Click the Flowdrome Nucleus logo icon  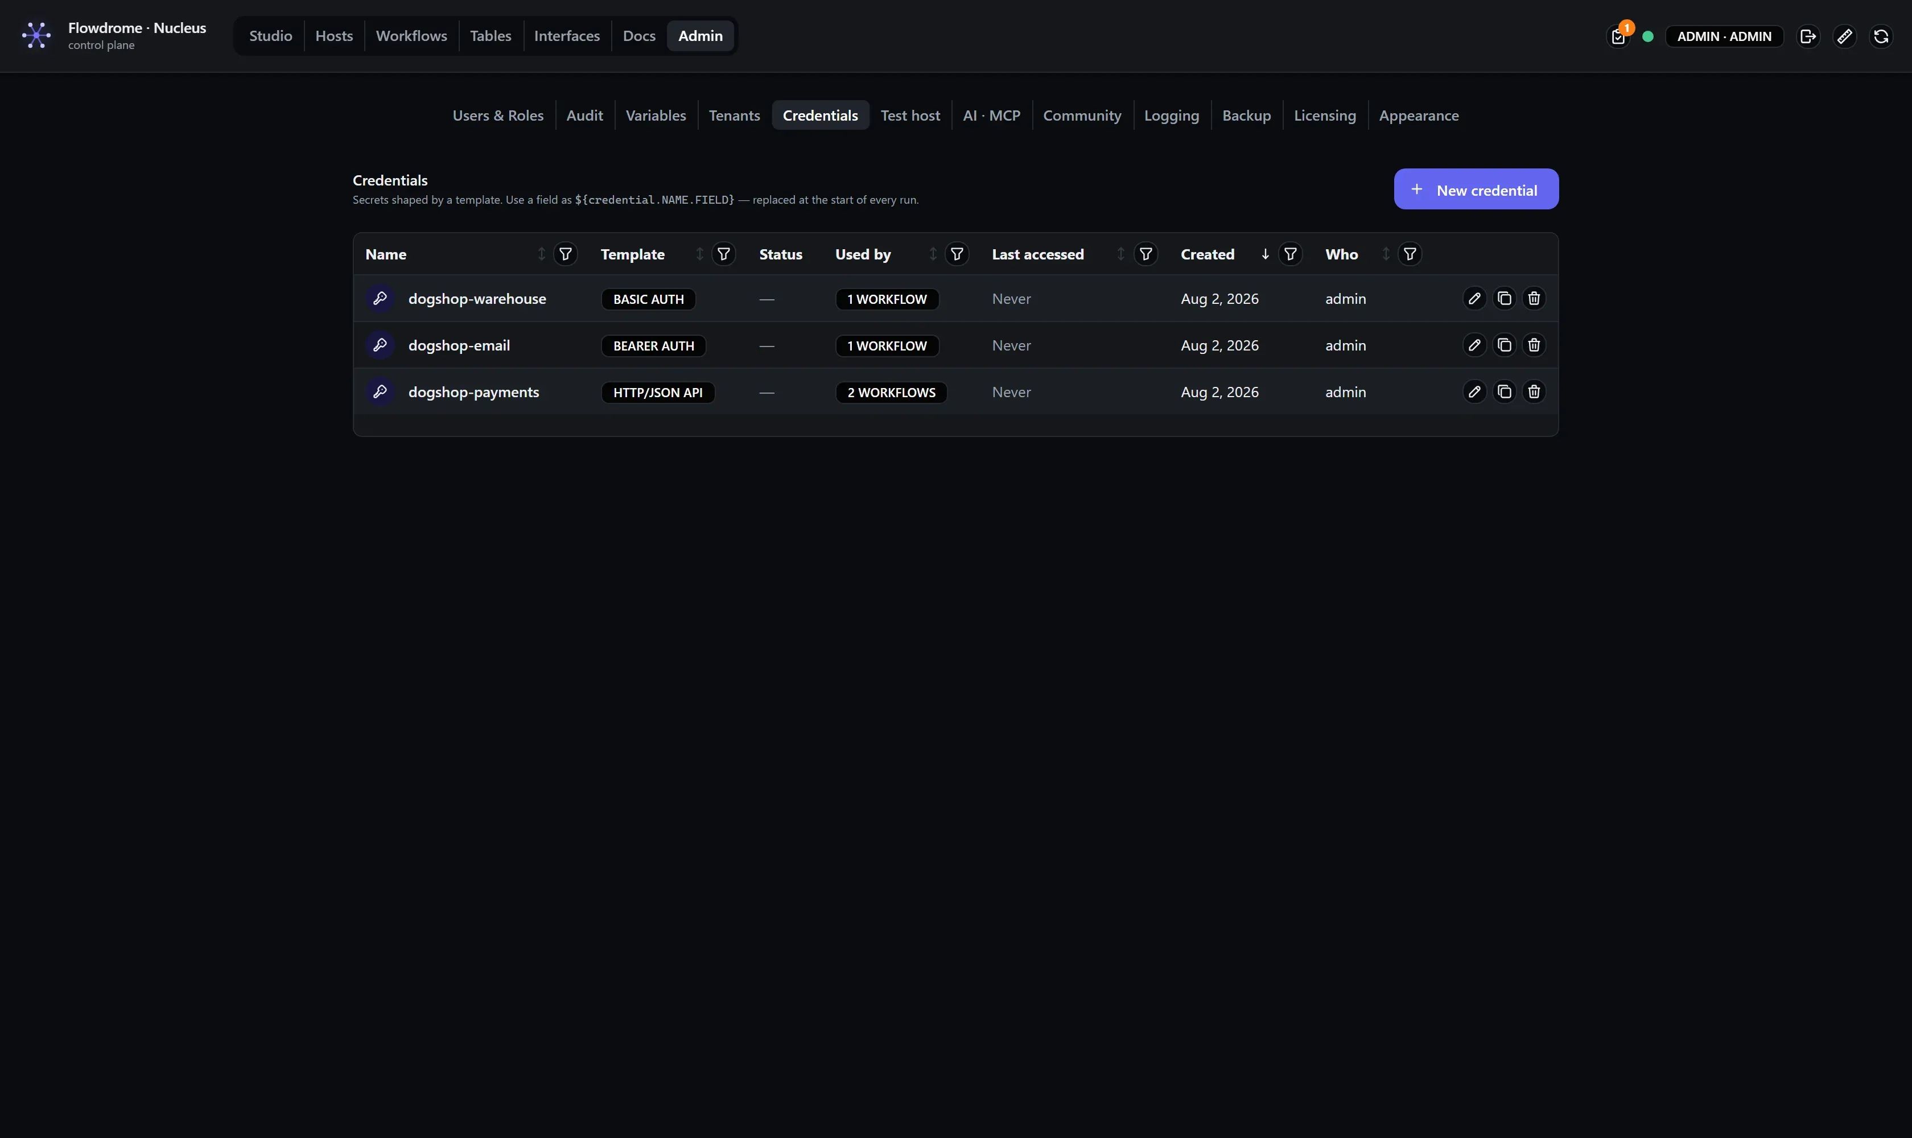pos(36,35)
